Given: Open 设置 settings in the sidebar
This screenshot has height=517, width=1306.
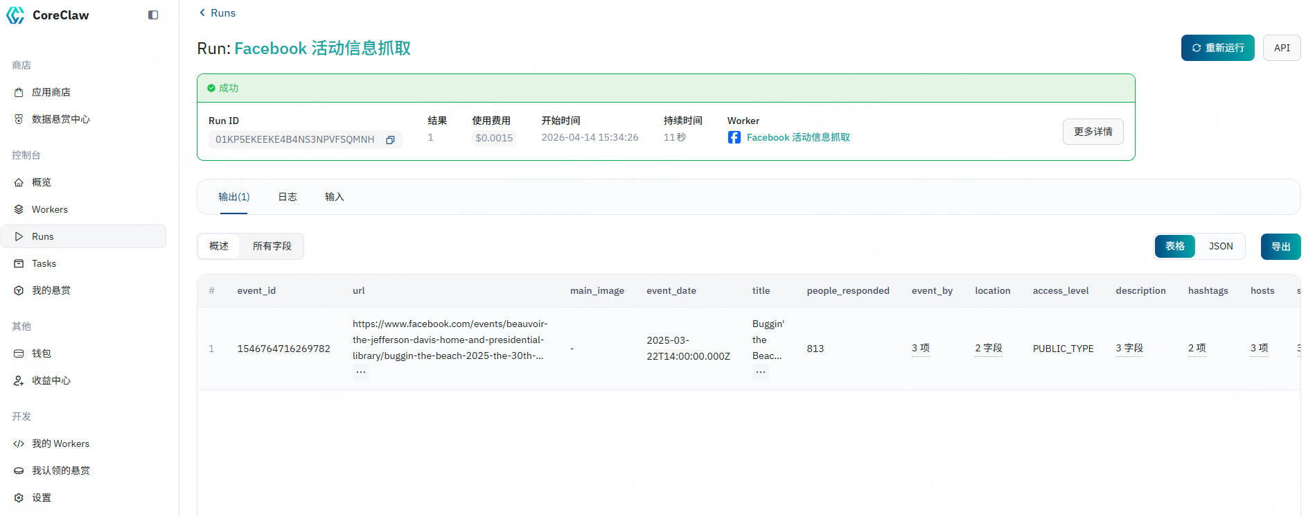Looking at the screenshot, I should pyautogui.click(x=41, y=498).
